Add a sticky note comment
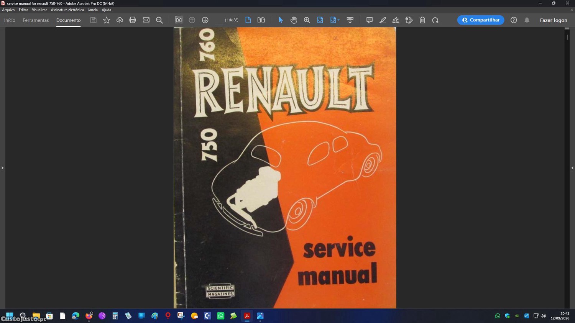575x323 pixels. [369, 20]
